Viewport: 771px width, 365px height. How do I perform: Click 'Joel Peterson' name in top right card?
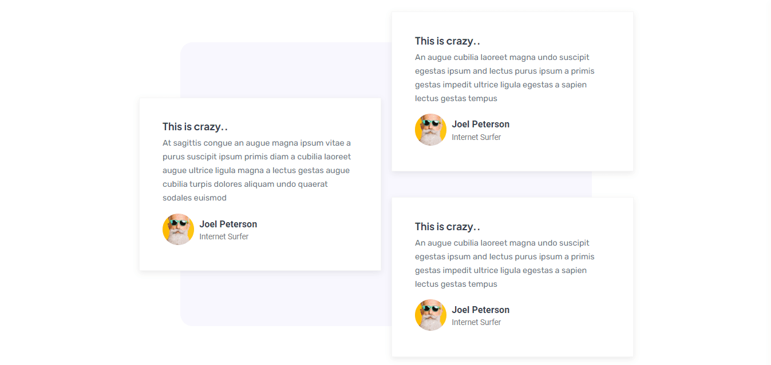[481, 124]
